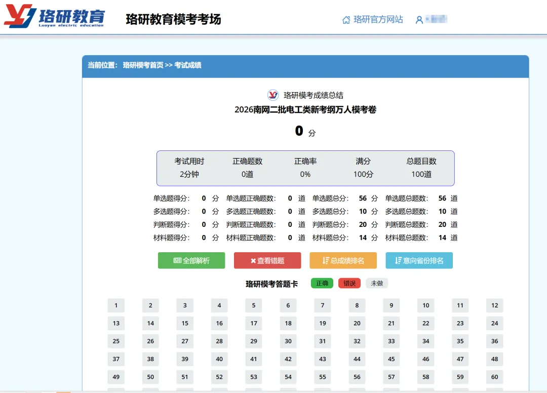The image size is (547, 393).
Task: Click the user profile icon in the header
Action: (419, 19)
